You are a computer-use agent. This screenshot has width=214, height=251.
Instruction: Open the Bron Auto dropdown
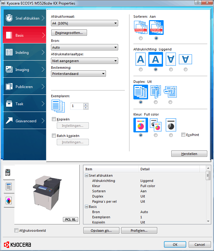tap(84, 47)
